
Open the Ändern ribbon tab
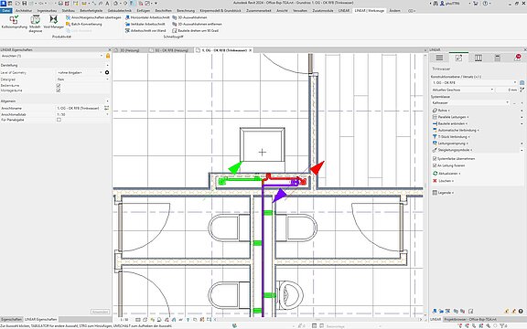pyautogui.click(x=394, y=11)
